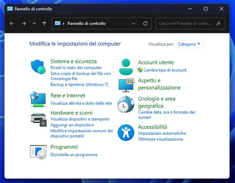The height and width of the screenshot is (183, 235).
Task: Open Rete e Internet category
Action: 68,96
